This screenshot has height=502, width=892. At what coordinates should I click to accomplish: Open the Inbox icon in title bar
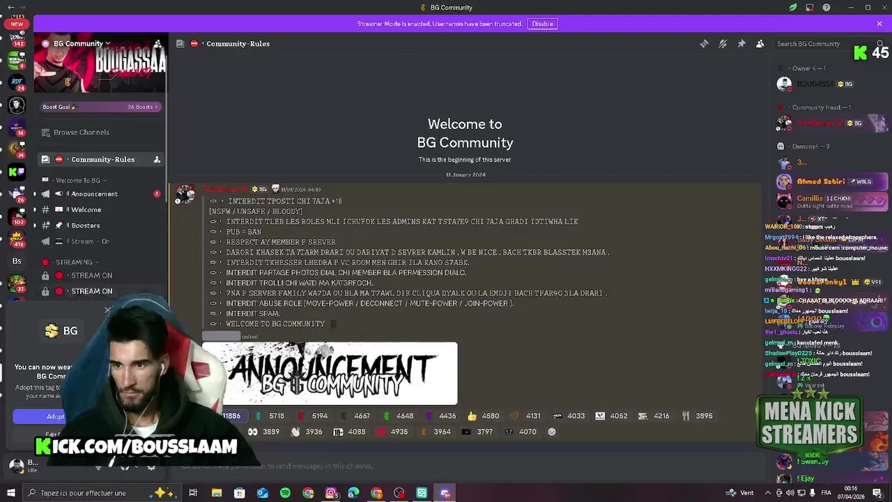click(810, 8)
